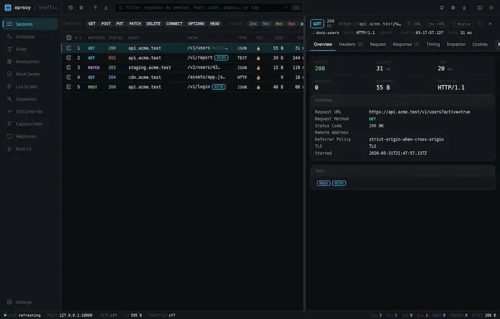Check the checkbox for session 4 cdn.acme.test
This screenshot has width=500, height=319.
tap(69, 77)
